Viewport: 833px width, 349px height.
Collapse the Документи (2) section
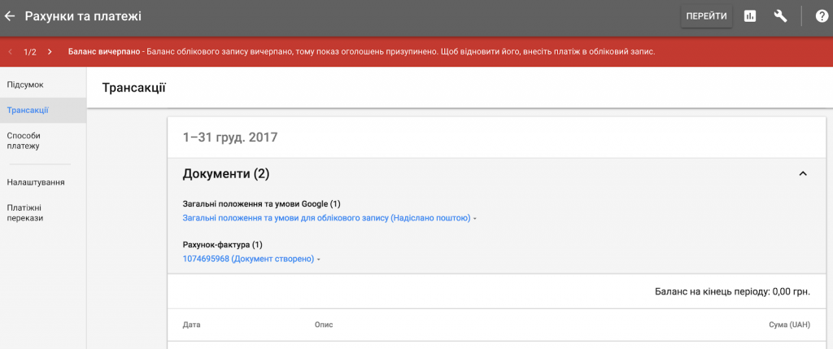(802, 174)
